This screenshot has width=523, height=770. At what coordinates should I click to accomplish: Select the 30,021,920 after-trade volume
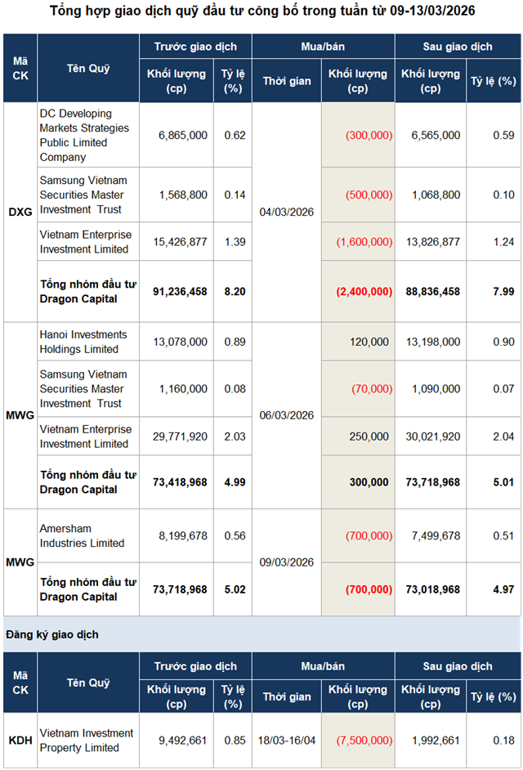(431, 436)
